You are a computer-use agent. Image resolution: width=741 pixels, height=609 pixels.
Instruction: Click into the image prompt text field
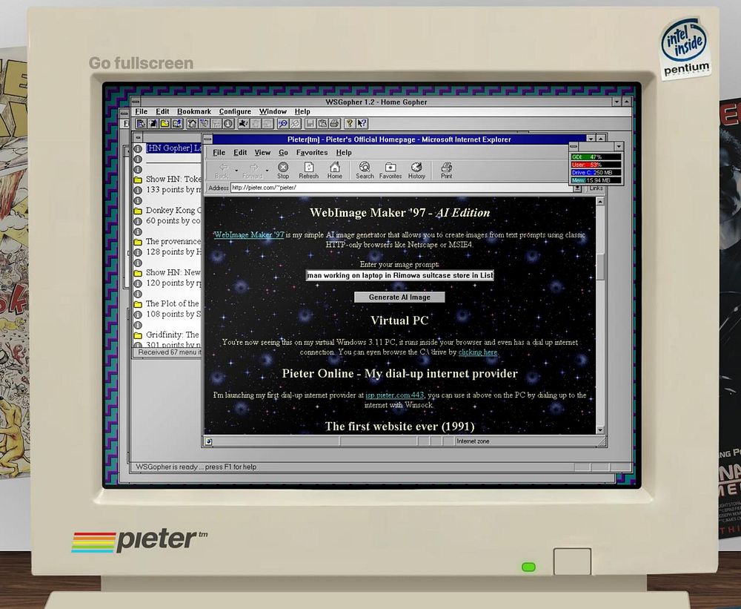point(399,275)
